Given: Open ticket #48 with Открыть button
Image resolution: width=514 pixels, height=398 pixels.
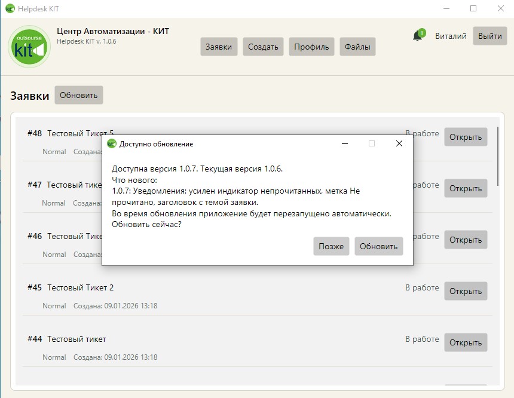Looking at the screenshot, I should [465, 137].
